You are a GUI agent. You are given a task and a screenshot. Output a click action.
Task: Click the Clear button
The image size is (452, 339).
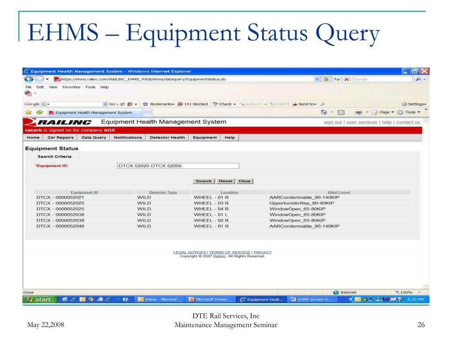[x=245, y=181]
